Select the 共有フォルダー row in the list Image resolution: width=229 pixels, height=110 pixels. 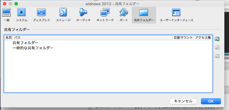pos(108,43)
